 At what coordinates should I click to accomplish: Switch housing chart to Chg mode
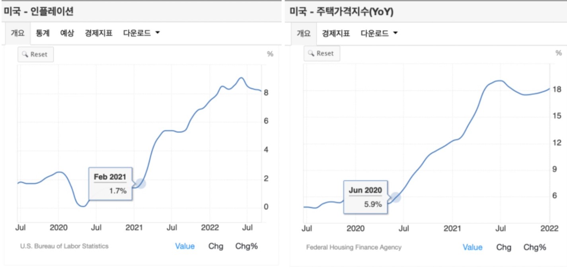[x=503, y=247]
